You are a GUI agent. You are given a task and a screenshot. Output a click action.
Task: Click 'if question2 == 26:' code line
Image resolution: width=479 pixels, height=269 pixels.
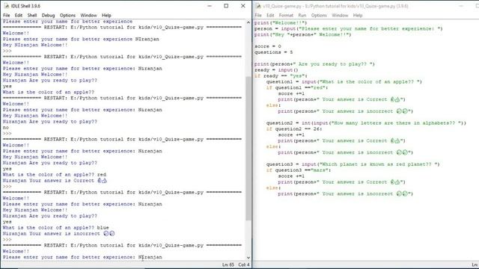294,129
